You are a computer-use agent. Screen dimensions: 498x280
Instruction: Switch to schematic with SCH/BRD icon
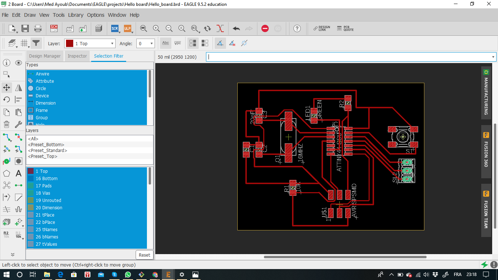click(54, 28)
